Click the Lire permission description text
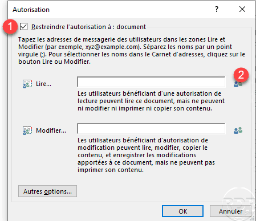The image size is (256, 221). pos(151,101)
